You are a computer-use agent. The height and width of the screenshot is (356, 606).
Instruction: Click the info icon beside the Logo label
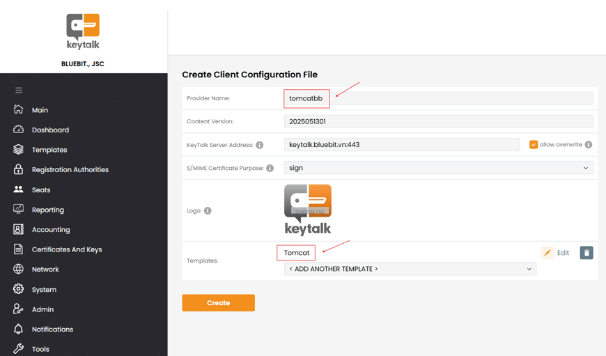[x=208, y=210]
